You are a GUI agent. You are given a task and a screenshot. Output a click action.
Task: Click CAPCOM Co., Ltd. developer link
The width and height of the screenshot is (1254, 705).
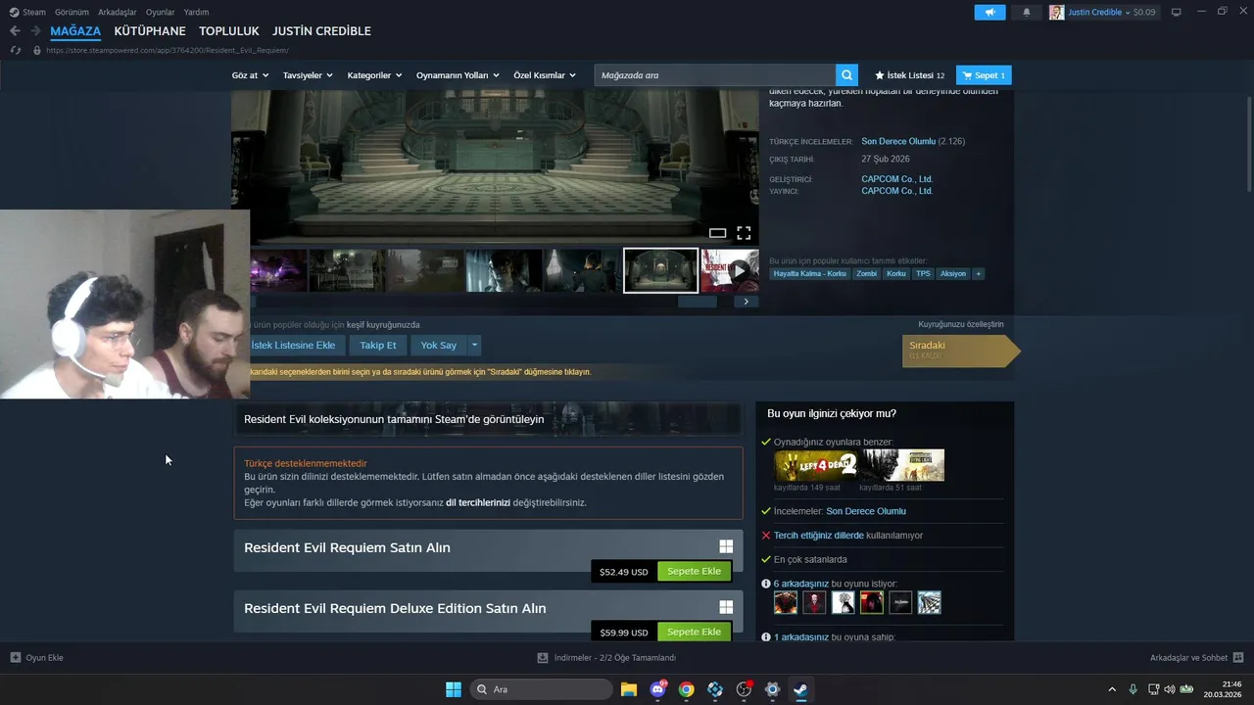896,179
